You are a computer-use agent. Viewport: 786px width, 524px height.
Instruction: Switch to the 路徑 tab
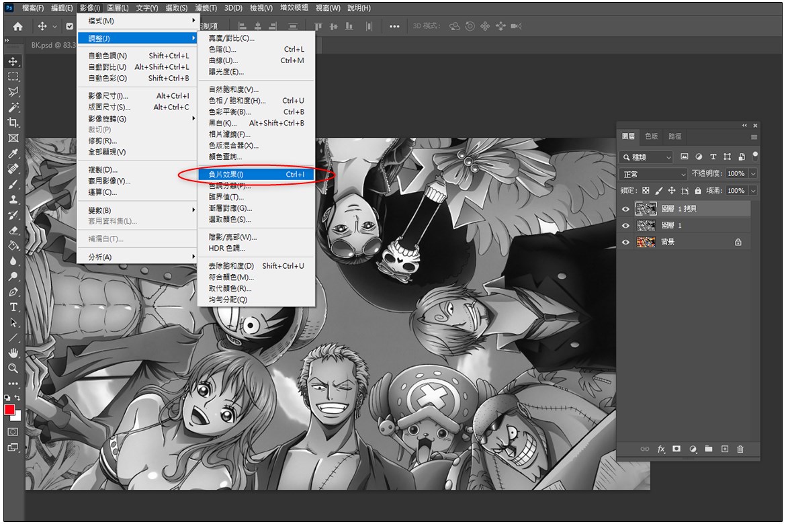(674, 136)
